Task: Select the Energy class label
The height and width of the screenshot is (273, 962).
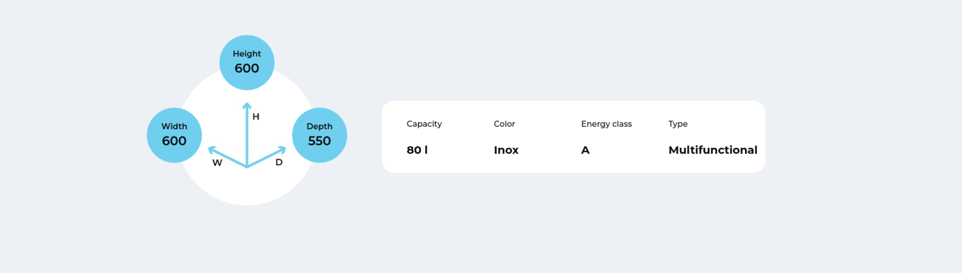Action: coord(606,124)
